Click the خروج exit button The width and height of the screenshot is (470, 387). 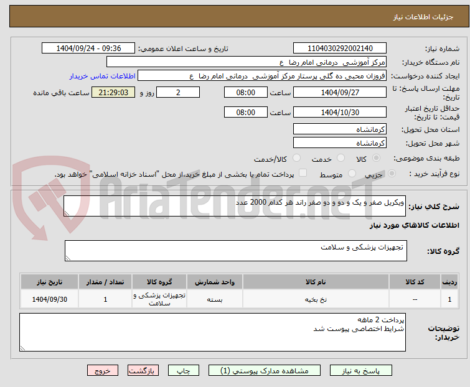103,371
